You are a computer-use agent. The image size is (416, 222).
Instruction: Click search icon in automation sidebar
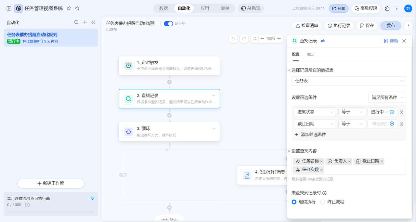76,22
